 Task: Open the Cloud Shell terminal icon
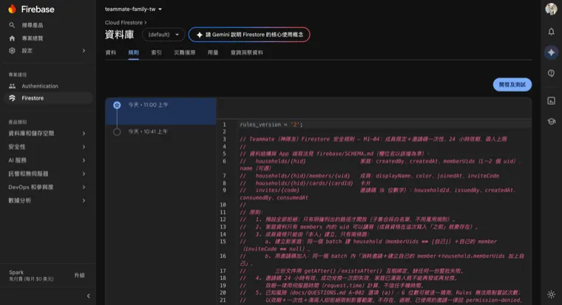(x=551, y=101)
